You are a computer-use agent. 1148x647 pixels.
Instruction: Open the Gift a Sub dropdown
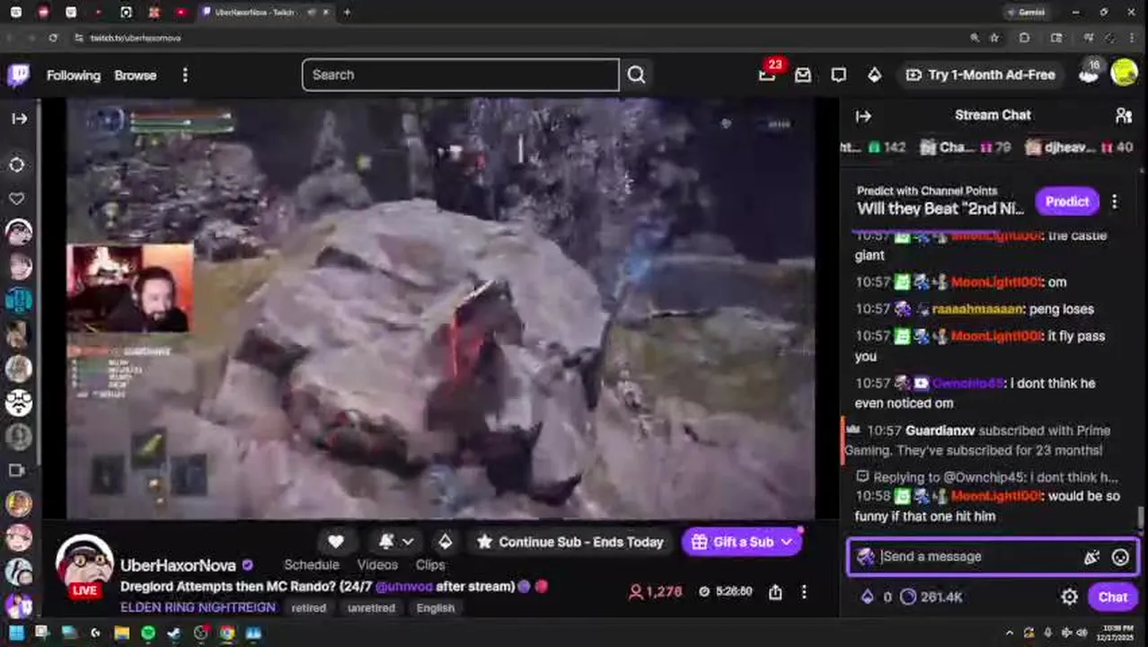coord(742,542)
